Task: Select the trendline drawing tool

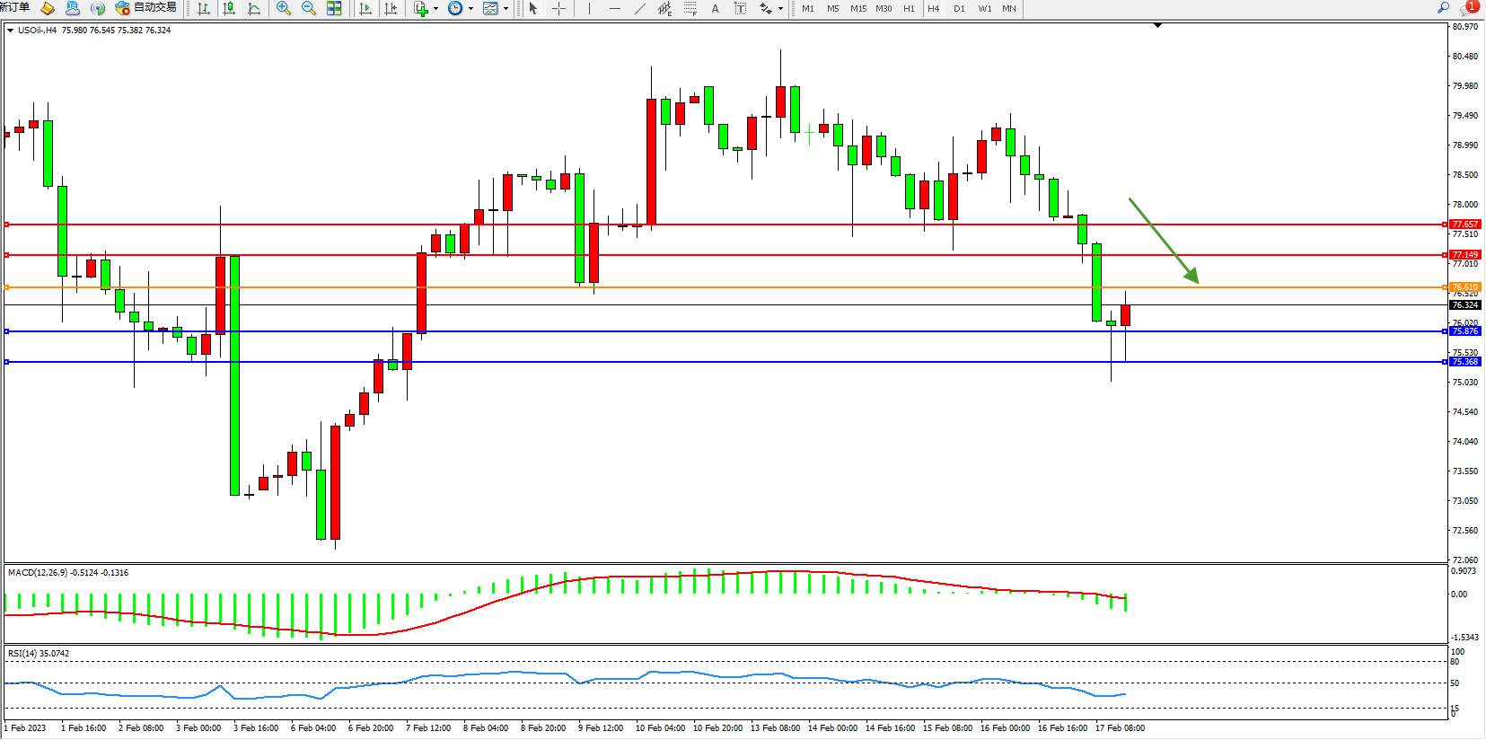Action: (x=639, y=8)
